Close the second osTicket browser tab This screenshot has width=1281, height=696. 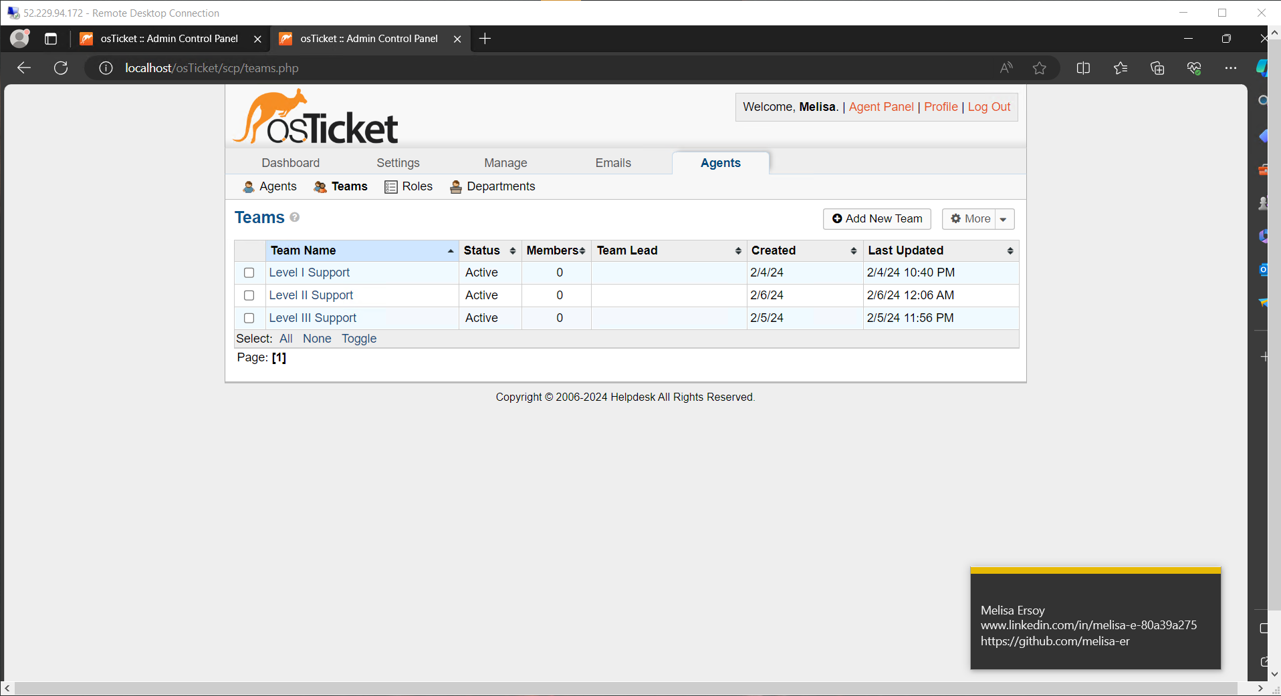457,39
